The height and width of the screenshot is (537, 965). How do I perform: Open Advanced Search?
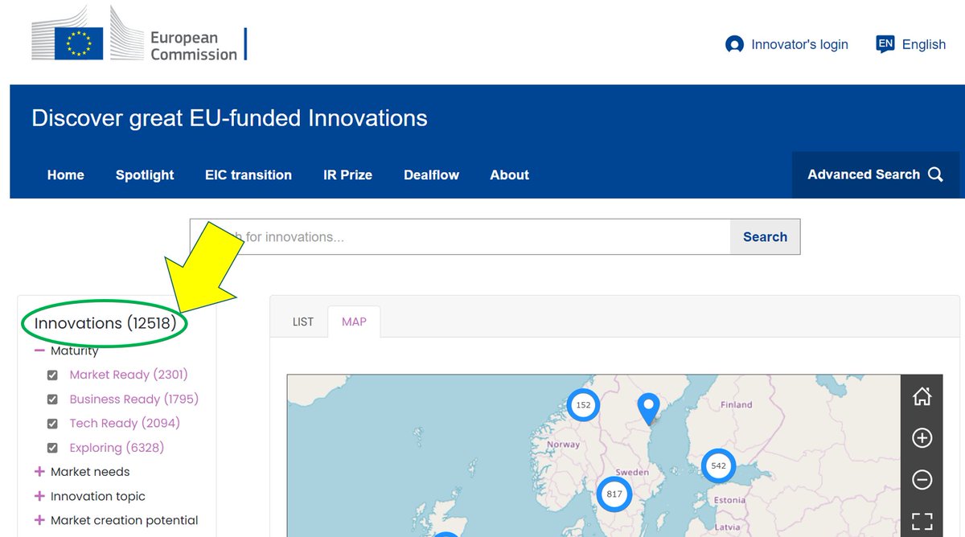click(876, 174)
